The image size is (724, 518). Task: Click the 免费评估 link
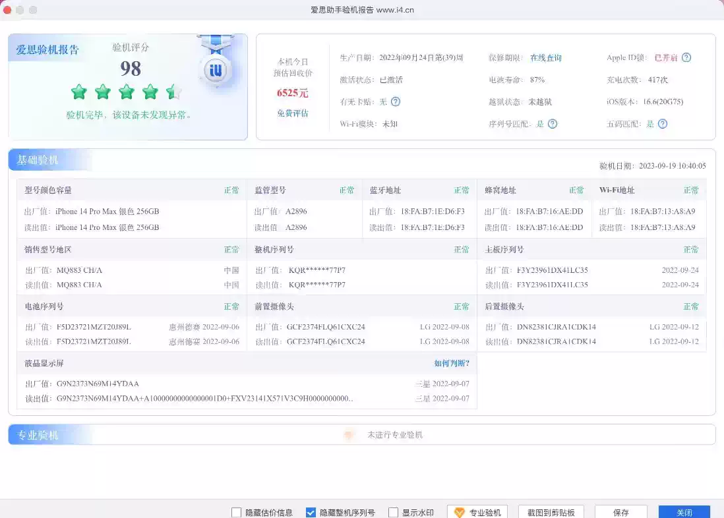click(293, 113)
